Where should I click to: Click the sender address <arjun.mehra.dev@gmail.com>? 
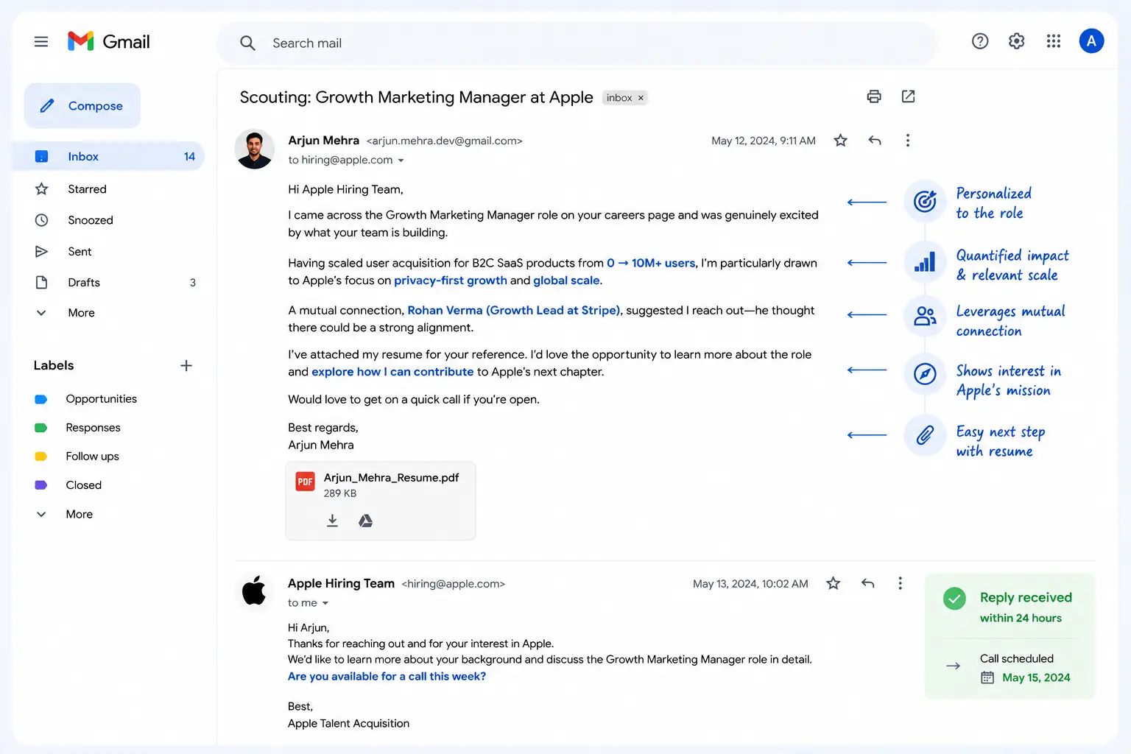point(445,141)
